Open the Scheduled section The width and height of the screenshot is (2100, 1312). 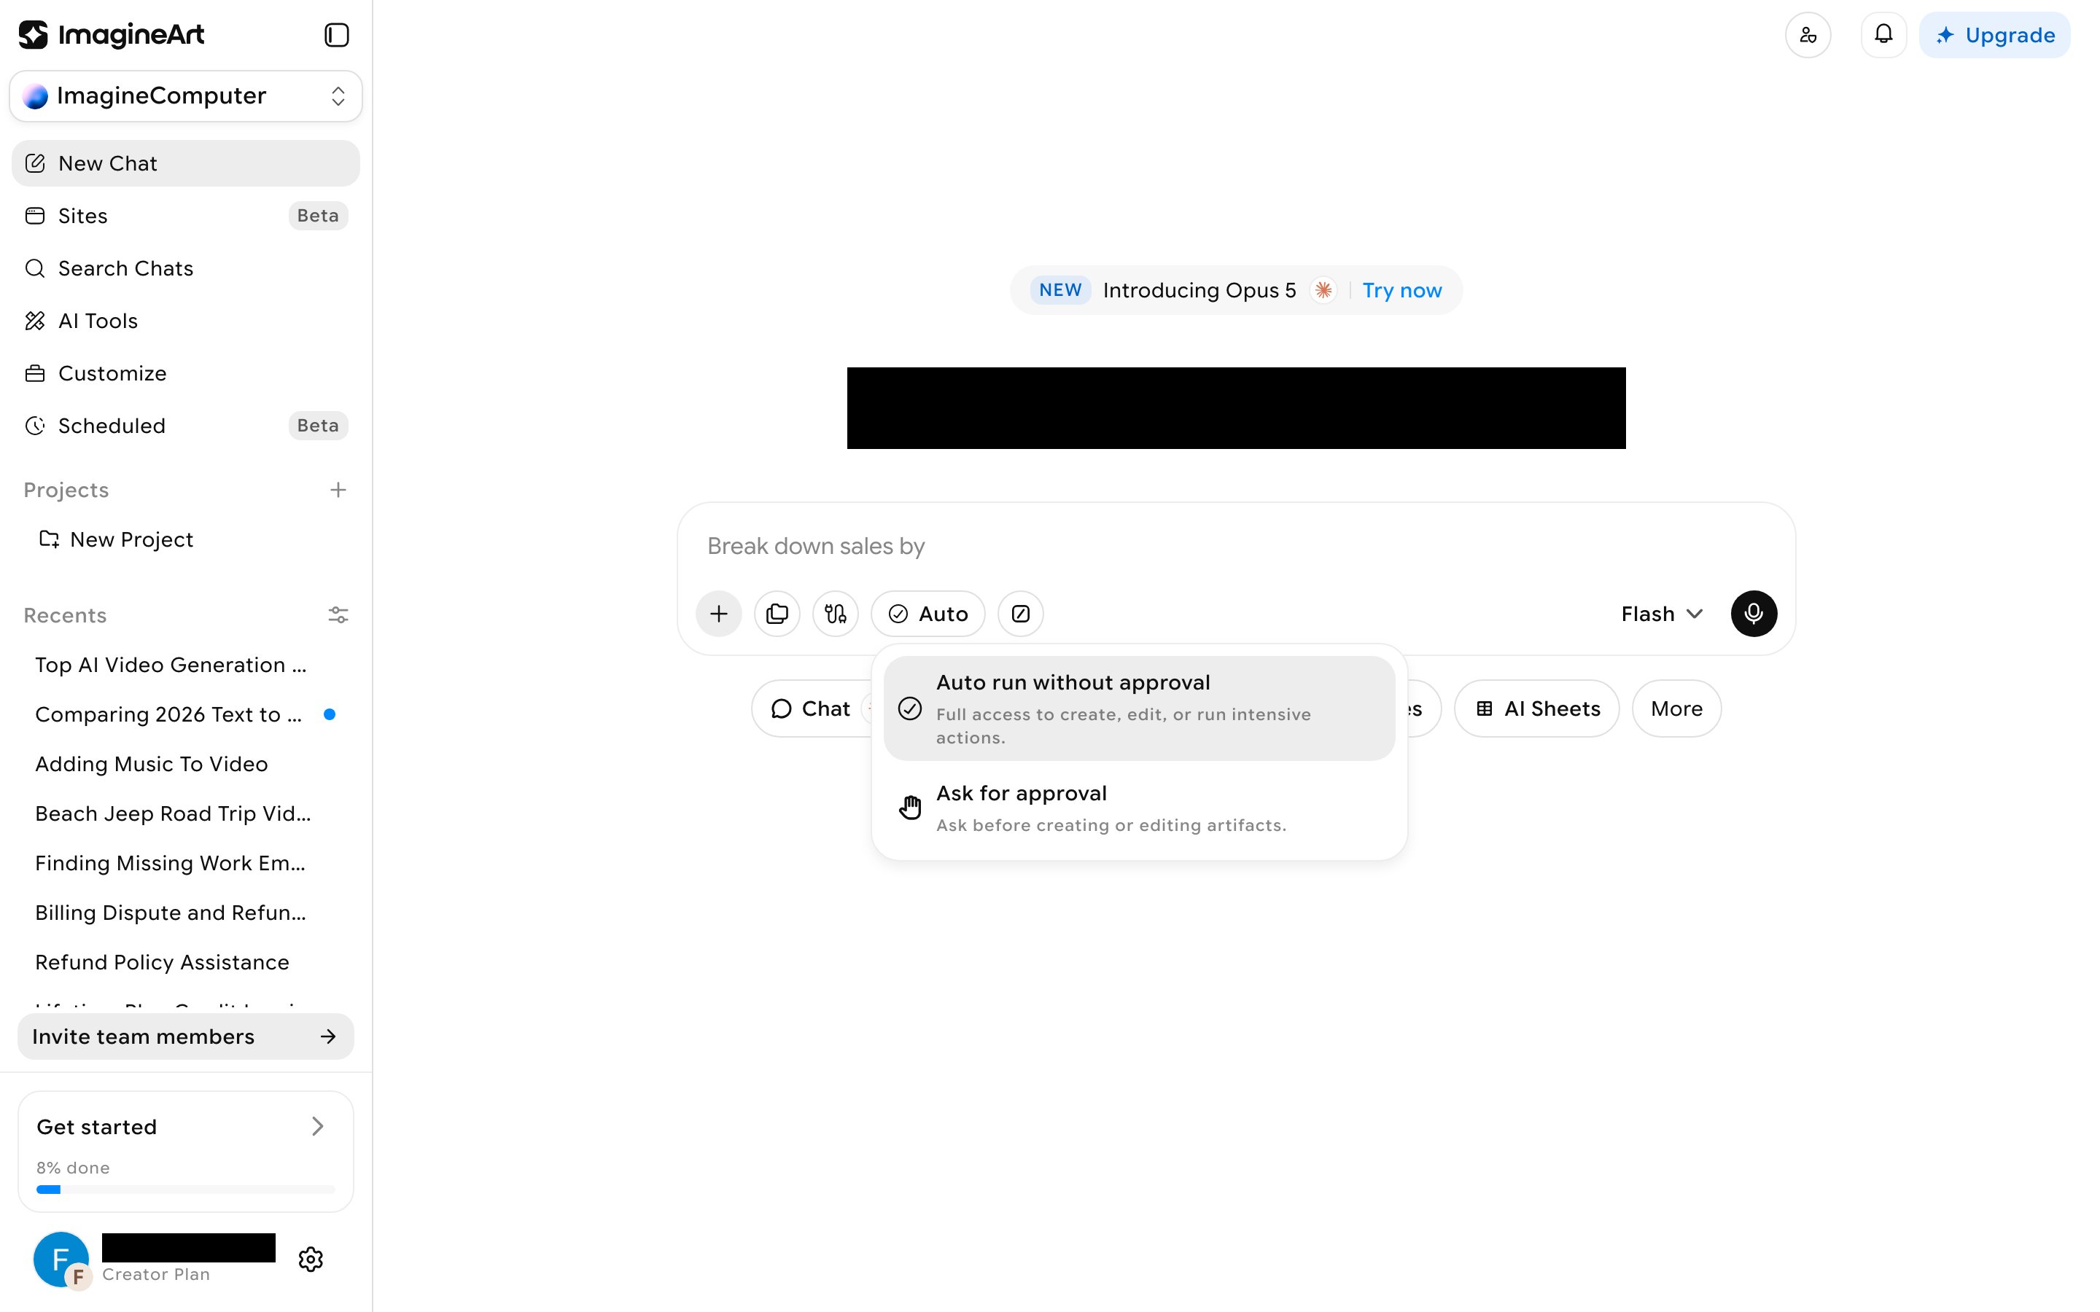click(186, 425)
